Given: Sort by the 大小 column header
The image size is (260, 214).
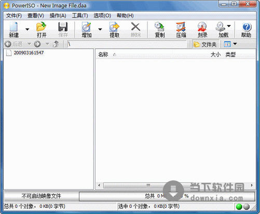Looking at the screenshot, I should pyautogui.click(x=215, y=55).
